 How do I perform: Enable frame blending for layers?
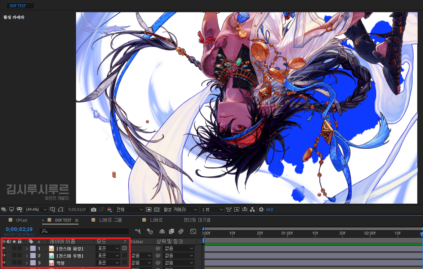tap(171, 231)
